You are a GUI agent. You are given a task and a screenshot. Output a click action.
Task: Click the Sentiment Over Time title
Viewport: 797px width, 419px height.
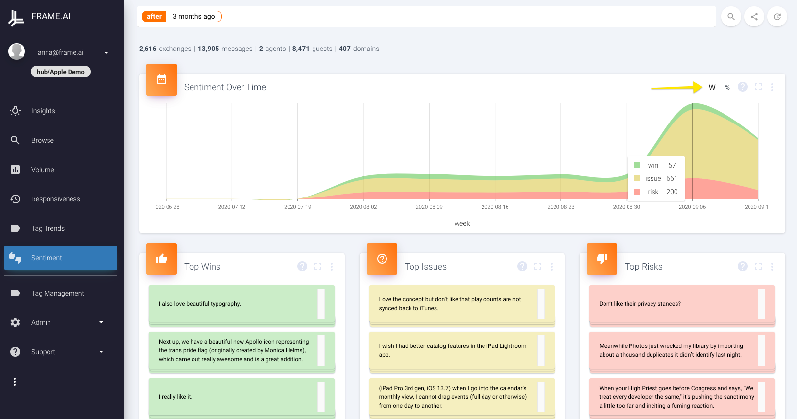pyautogui.click(x=225, y=87)
